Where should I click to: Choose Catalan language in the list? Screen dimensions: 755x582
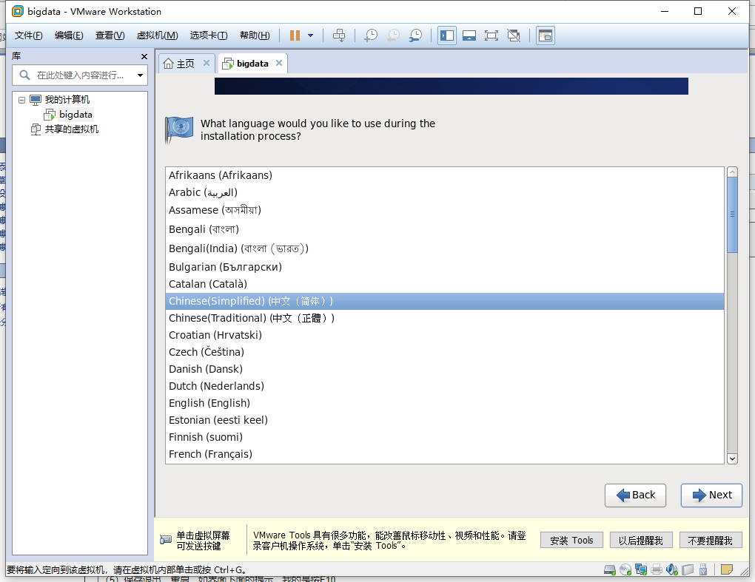[444, 284]
